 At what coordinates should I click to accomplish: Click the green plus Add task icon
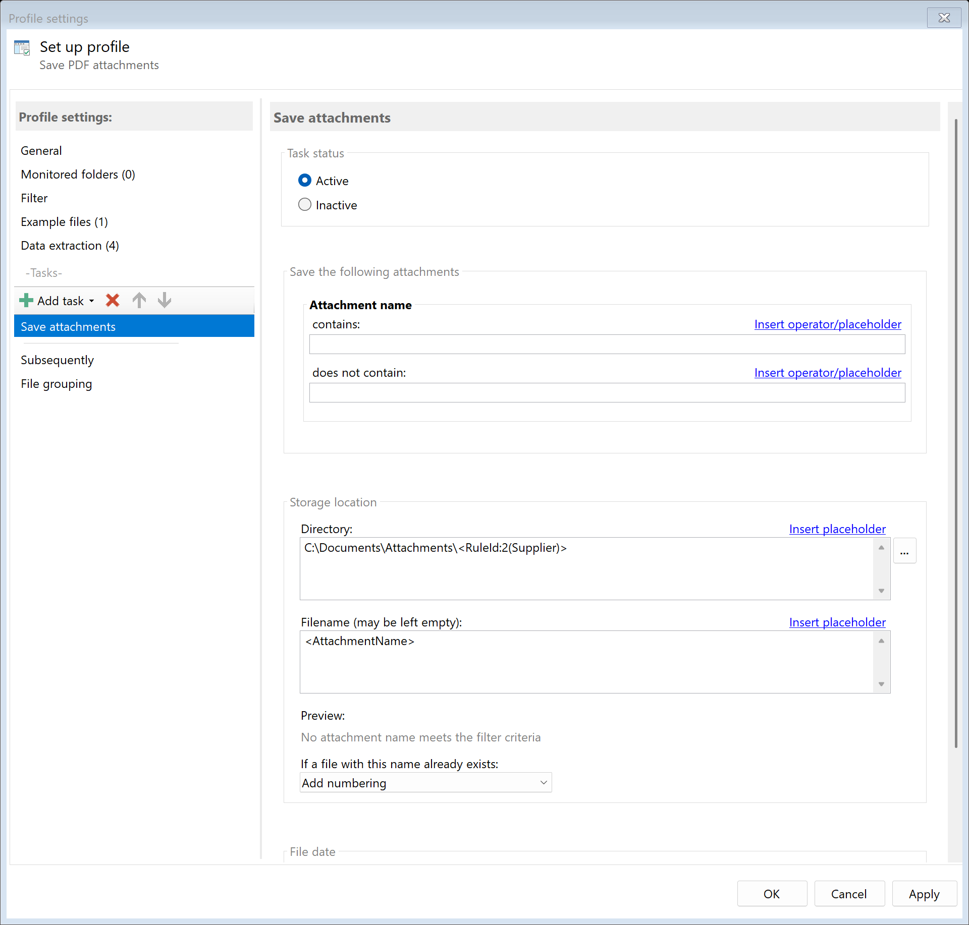coord(26,301)
